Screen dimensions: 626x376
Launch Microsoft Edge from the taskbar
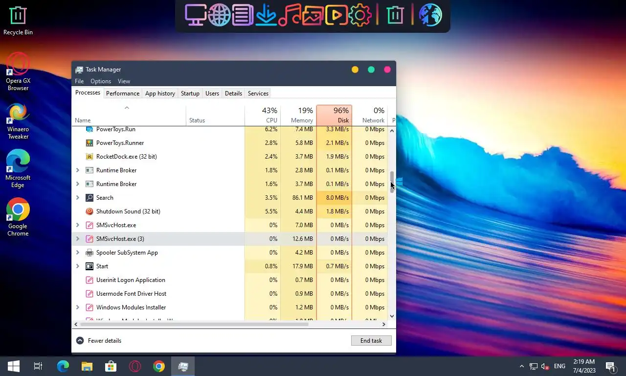tap(63, 366)
